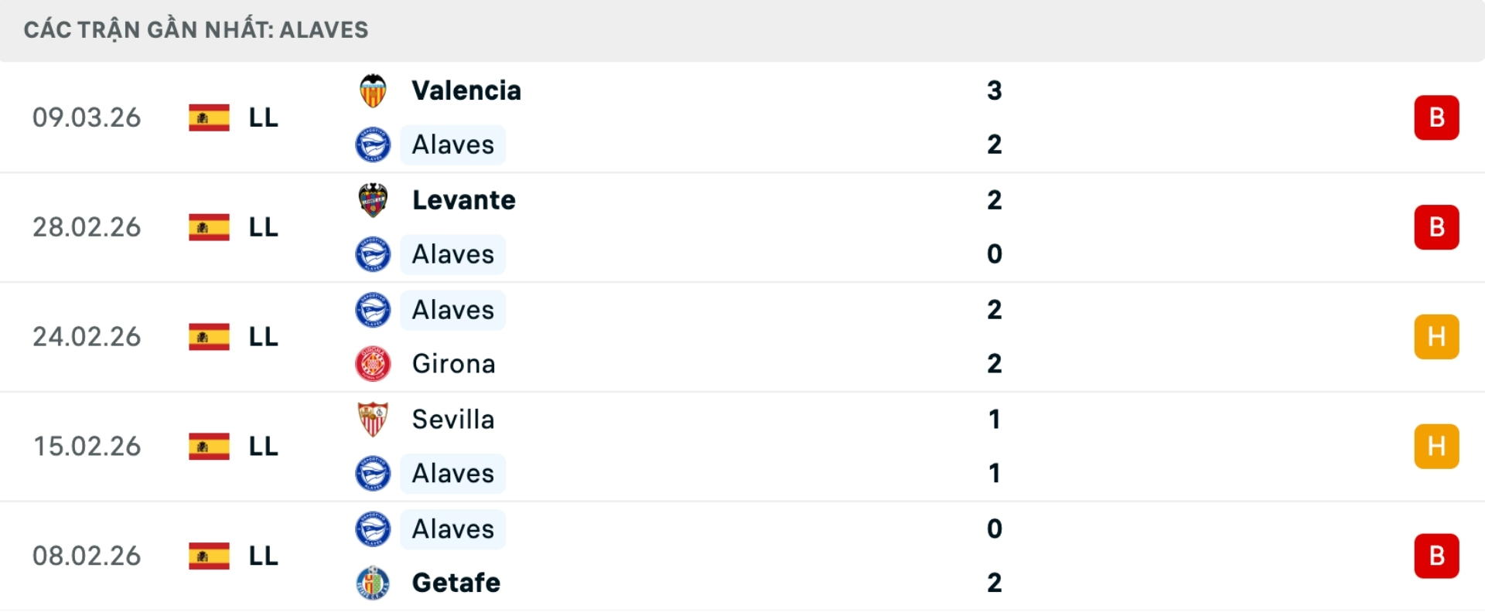1485x612 pixels.
Task: Click the Levante team name
Action: click(x=463, y=199)
